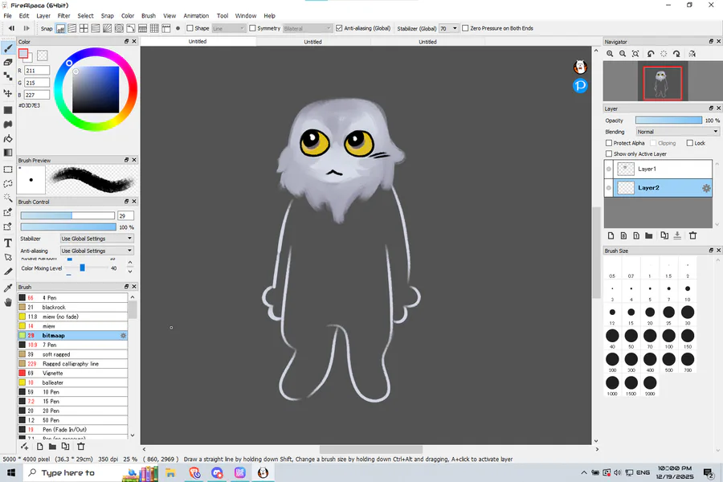The height and width of the screenshot is (482, 723).
Task: Enable Zero Pressure on Both Ends
Action: (x=465, y=28)
